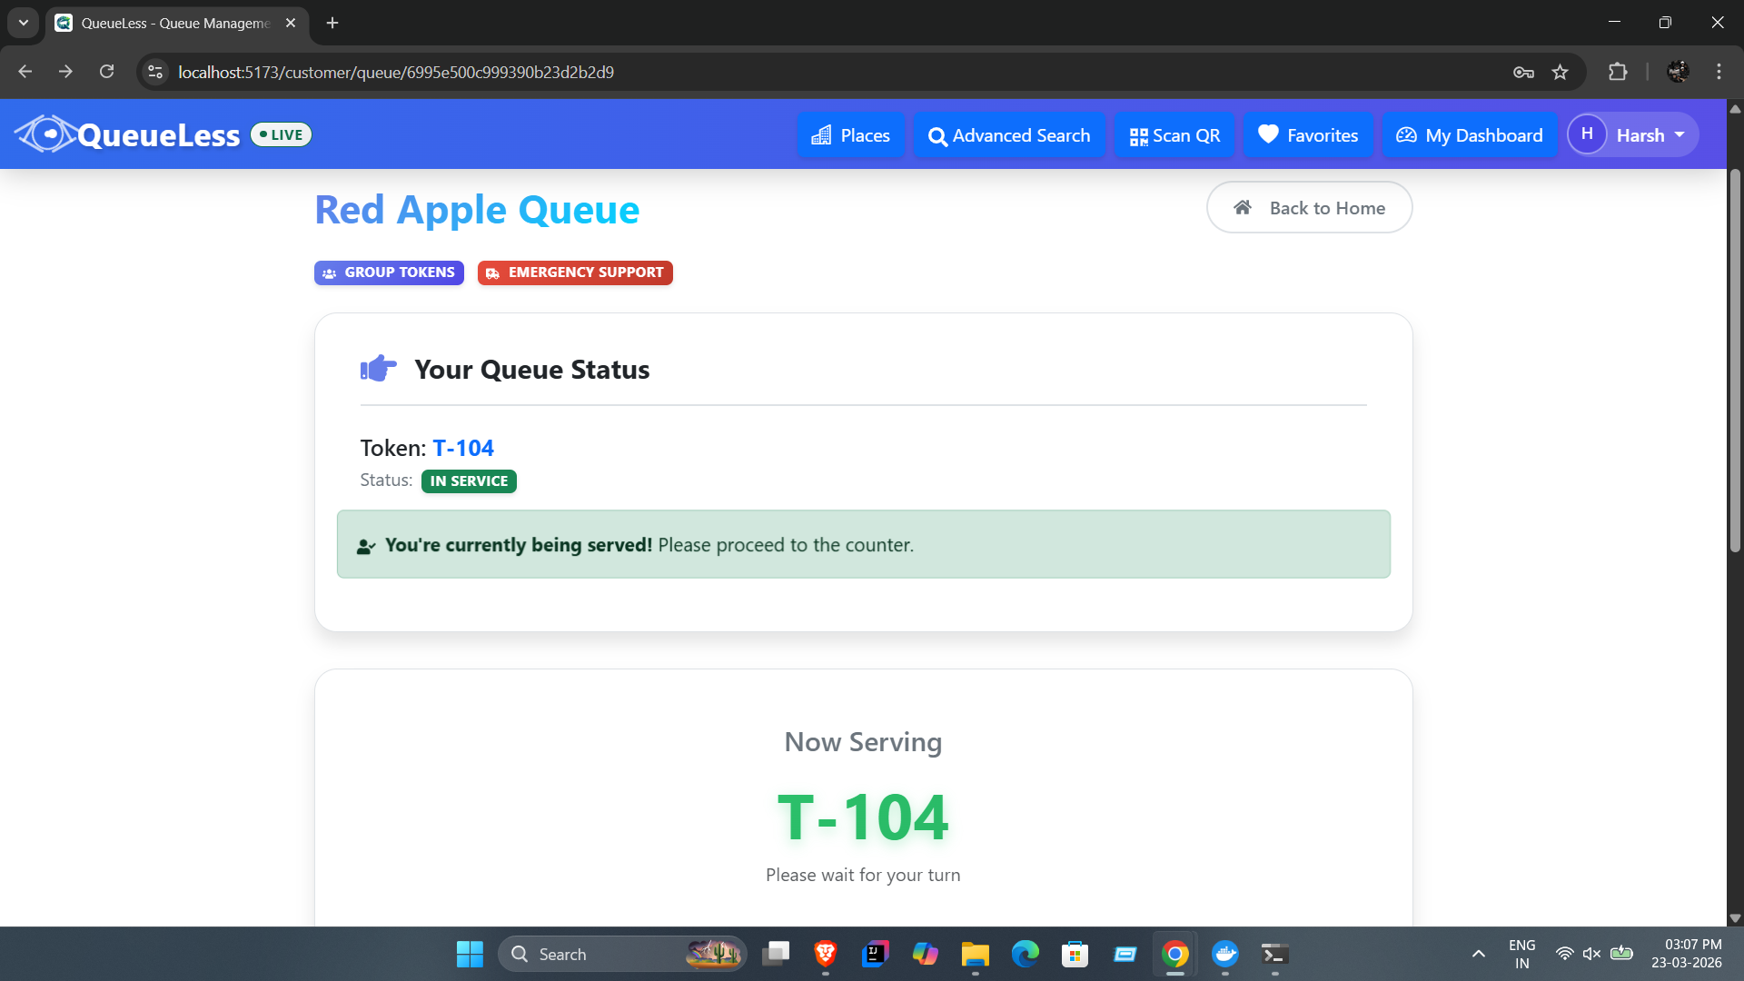This screenshot has height=981, width=1744.
Task: Click the browser back arrow
Action: (25, 72)
